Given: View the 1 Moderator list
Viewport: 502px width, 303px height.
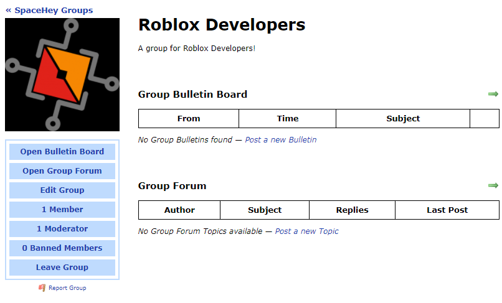Looking at the screenshot, I should point(62,229).
